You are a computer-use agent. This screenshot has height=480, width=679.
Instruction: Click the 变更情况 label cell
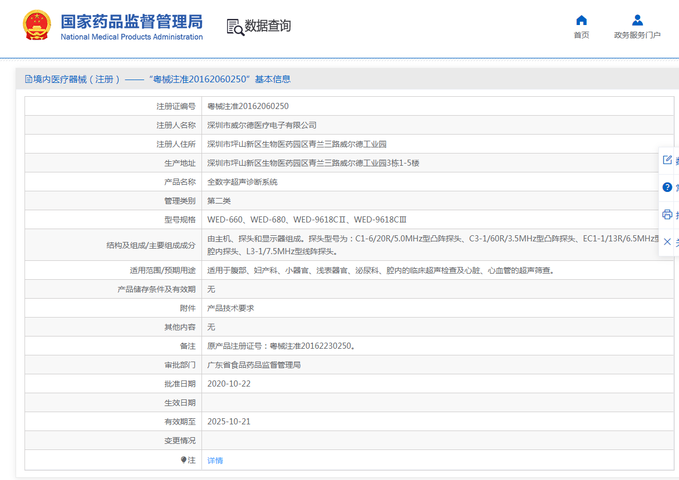click(x=114, y=441)
